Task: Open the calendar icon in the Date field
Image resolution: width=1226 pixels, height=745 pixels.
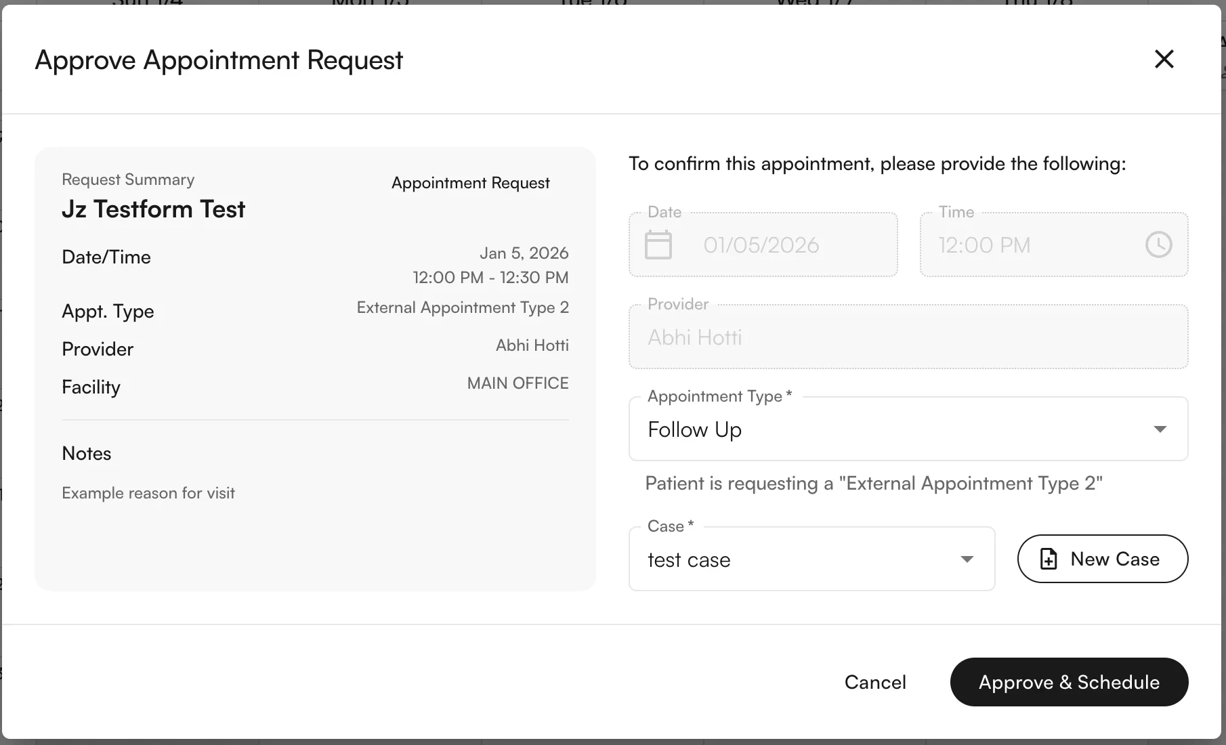Action: point(659,245)
